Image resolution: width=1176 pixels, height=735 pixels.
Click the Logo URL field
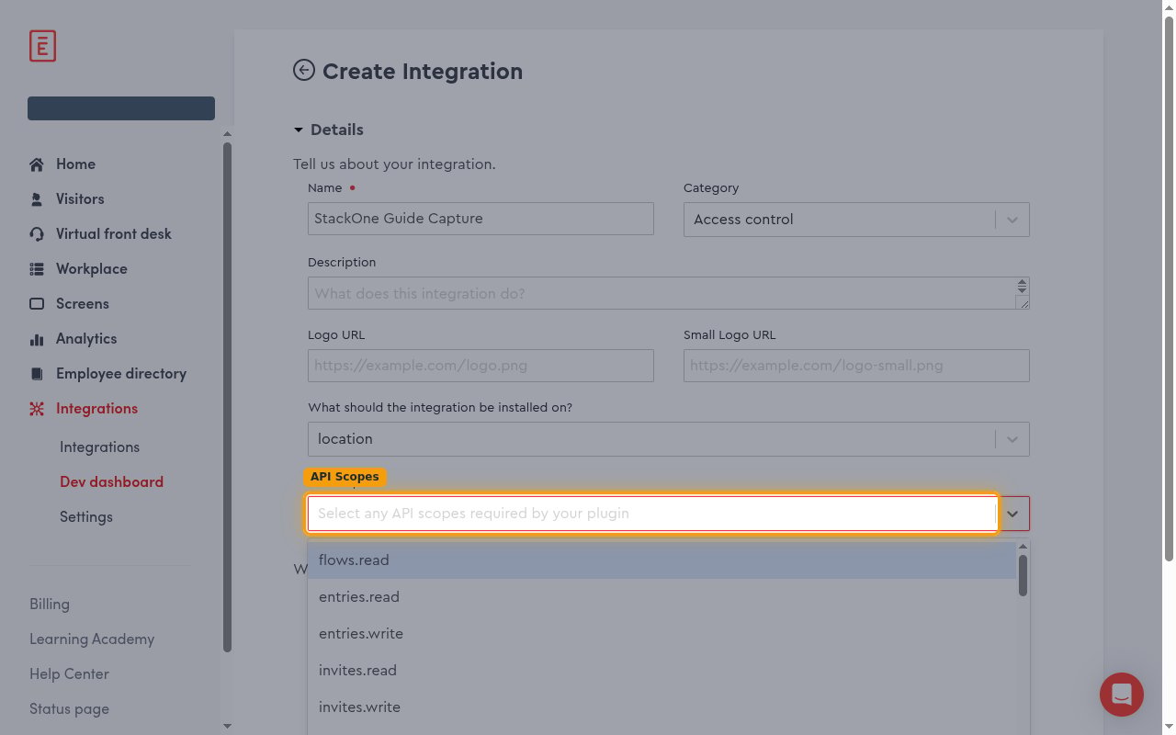click(481, 366)
